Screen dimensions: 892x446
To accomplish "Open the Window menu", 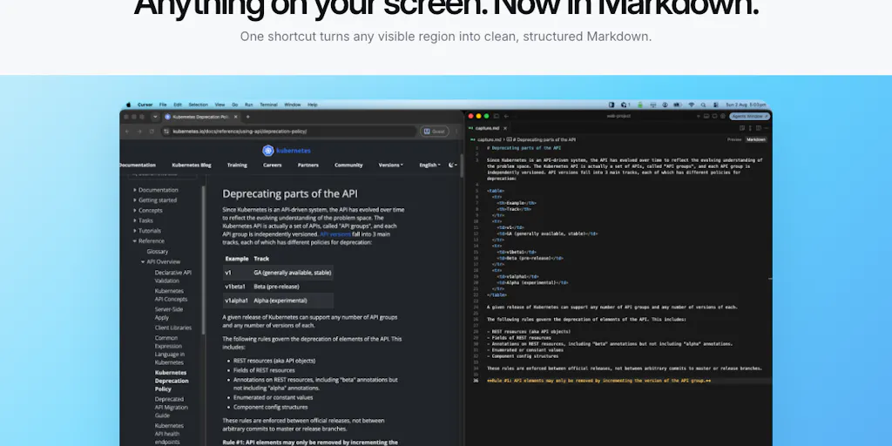I will [x=293, y=105].
